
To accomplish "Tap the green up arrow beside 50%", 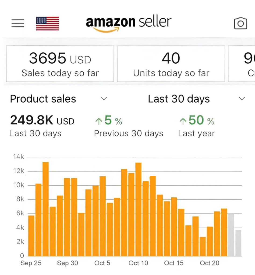I will (x=183, y=121).
